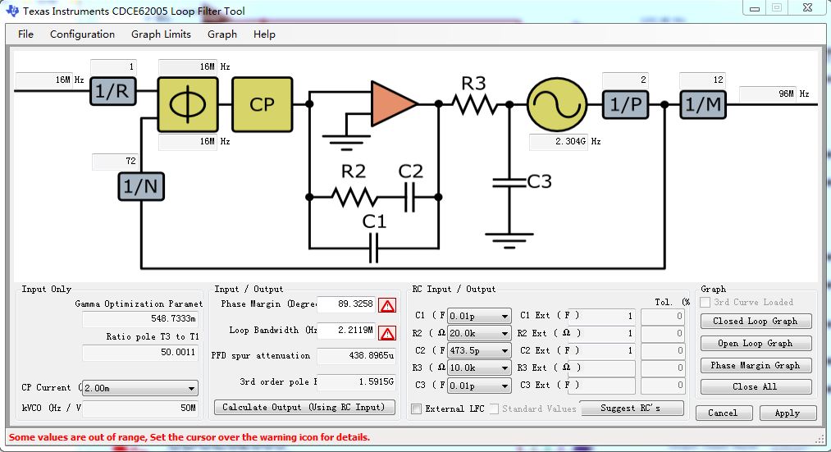The width and height of the screenshot is (831, 452).
Task: Show the Phase Margin Graph
Action: pyautogui.click(x=756, y=366)
